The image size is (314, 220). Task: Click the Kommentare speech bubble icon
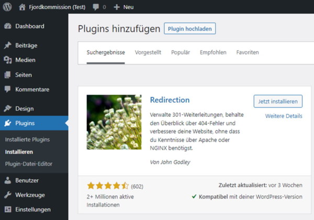(x=8, y=90)
